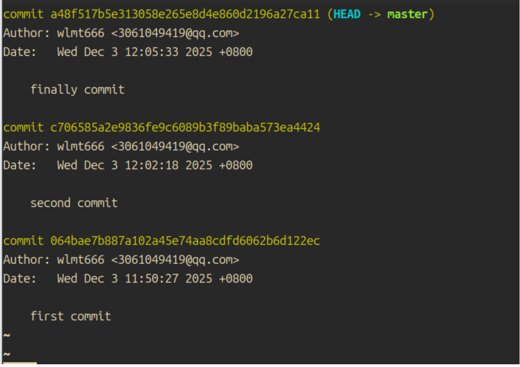Click the first tilde empty-line marker
The width and height of the screenshot is (520, 367).
tap(6, 336)
